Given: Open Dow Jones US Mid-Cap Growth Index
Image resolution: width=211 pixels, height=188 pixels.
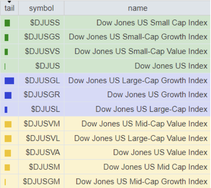Looking at the screenshot, I should click(141, 181).
